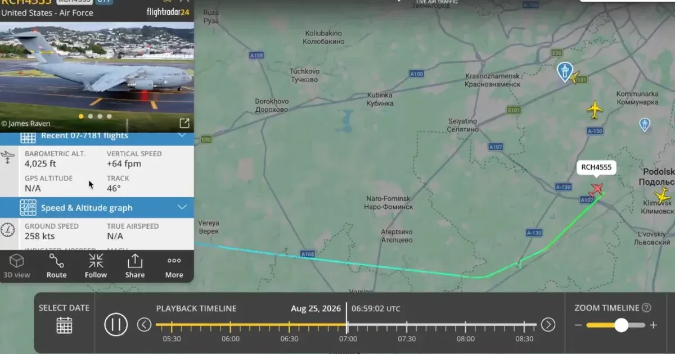Click the Aug 25, 2026 date text
Screen dimensions: 675x354
[x=316, y=308]
